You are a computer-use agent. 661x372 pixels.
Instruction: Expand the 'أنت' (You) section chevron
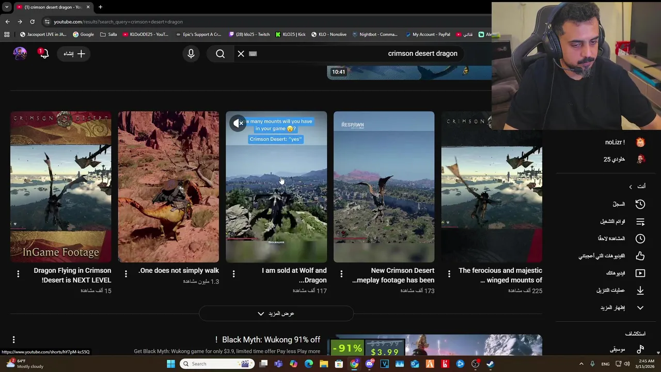(x=631, y=187)
